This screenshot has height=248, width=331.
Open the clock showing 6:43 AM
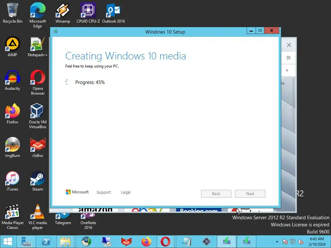pyautogui.click(x=317, y=242)
